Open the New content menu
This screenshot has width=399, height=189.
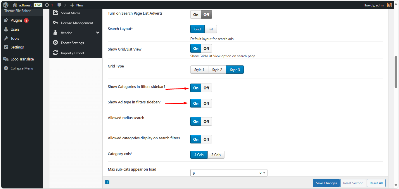point(77,5)
